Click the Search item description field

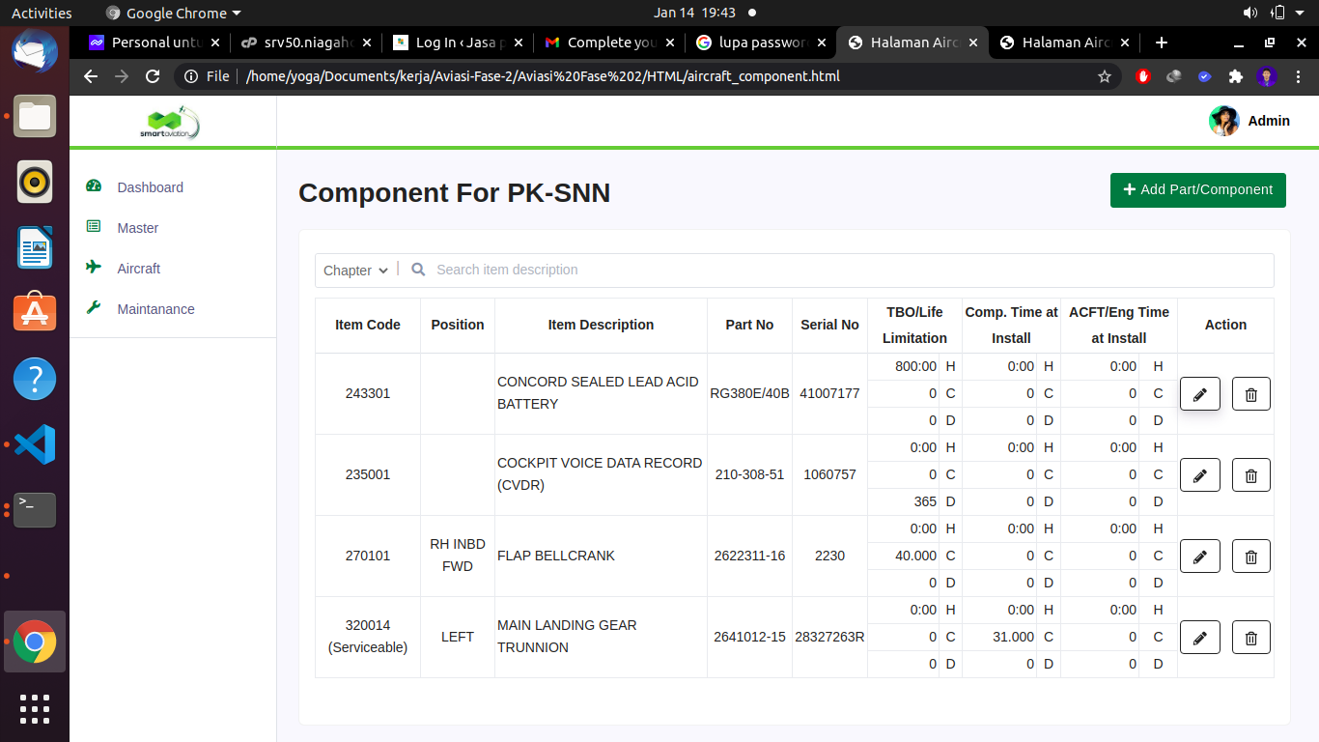(850, 271)
